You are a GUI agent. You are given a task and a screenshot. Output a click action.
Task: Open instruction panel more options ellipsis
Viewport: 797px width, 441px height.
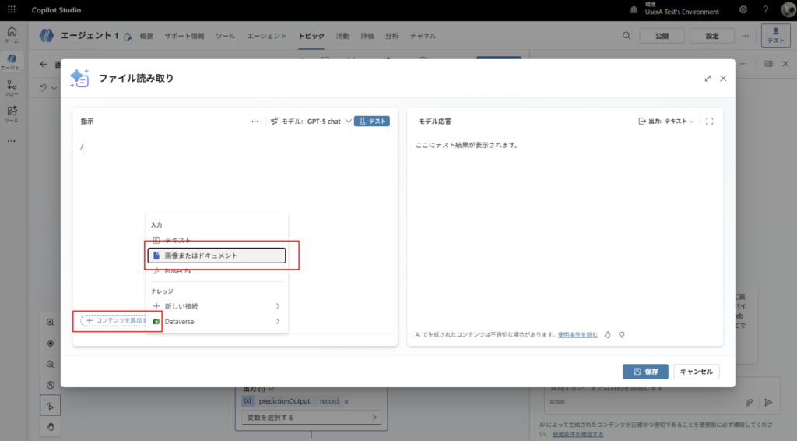coord(255,121)
